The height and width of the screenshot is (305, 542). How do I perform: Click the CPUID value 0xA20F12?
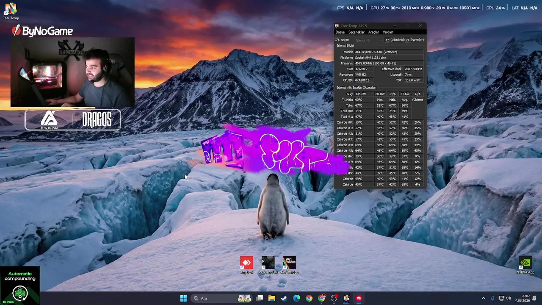[x=364, y=80]
